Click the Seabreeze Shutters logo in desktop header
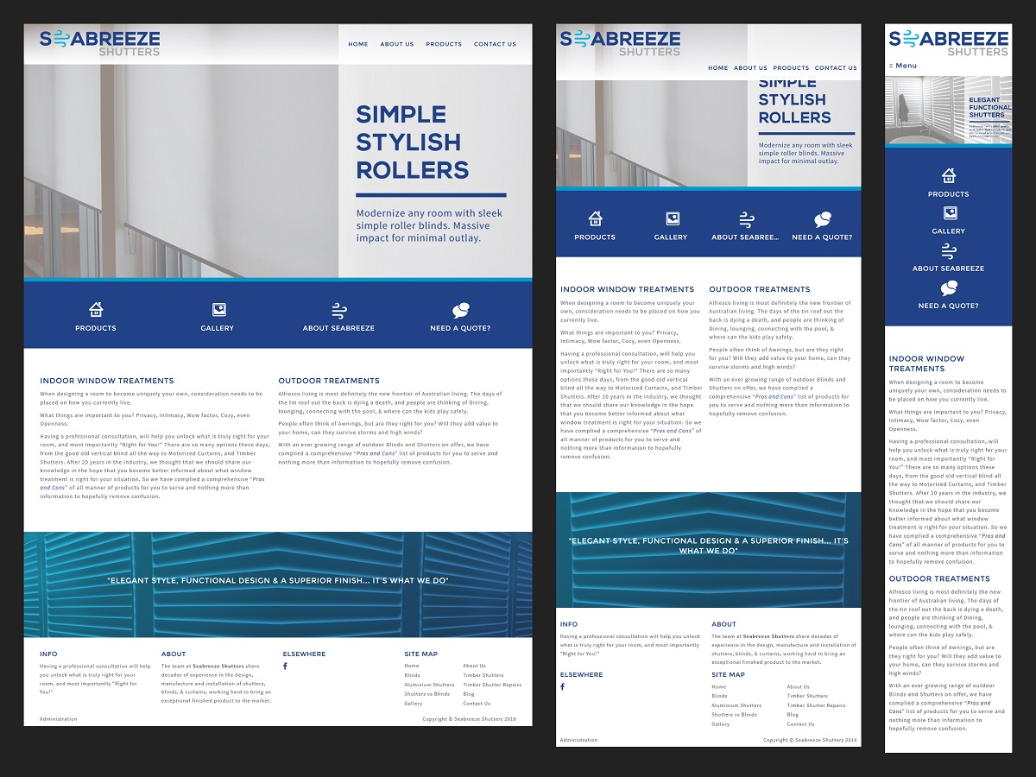This screenshot has height=777, width=1036. click(x=100, y=42)
